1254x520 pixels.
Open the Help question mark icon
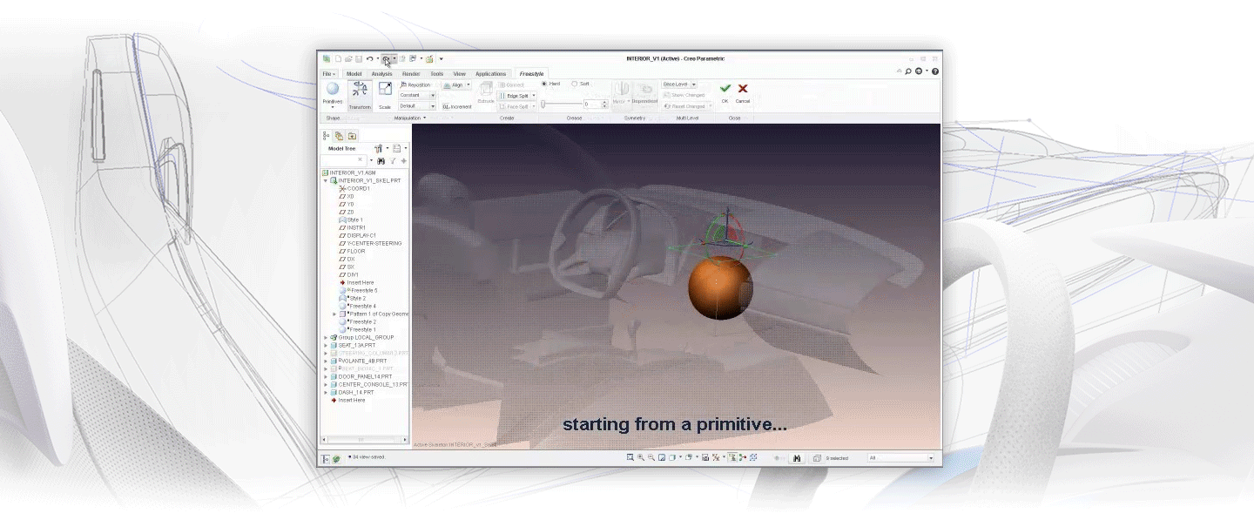pos(935,71)
